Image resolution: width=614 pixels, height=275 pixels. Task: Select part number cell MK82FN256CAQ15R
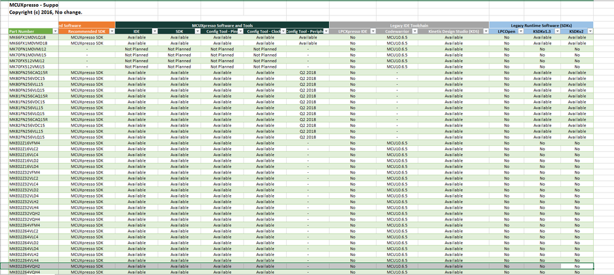pos(33,119)
